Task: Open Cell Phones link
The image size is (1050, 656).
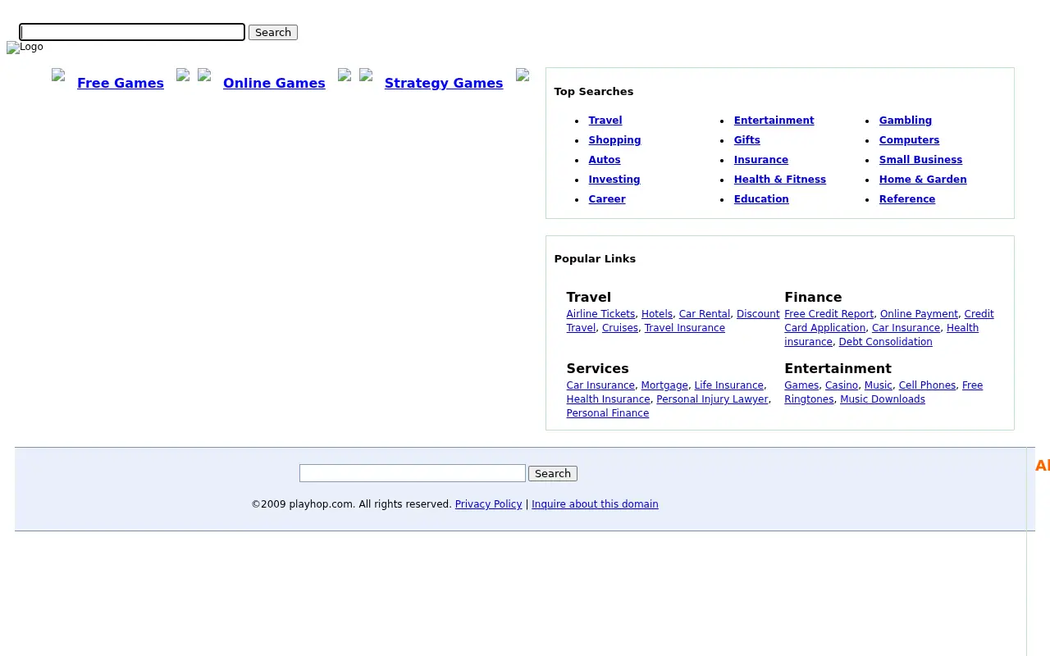Action: (x=927, y=385)
